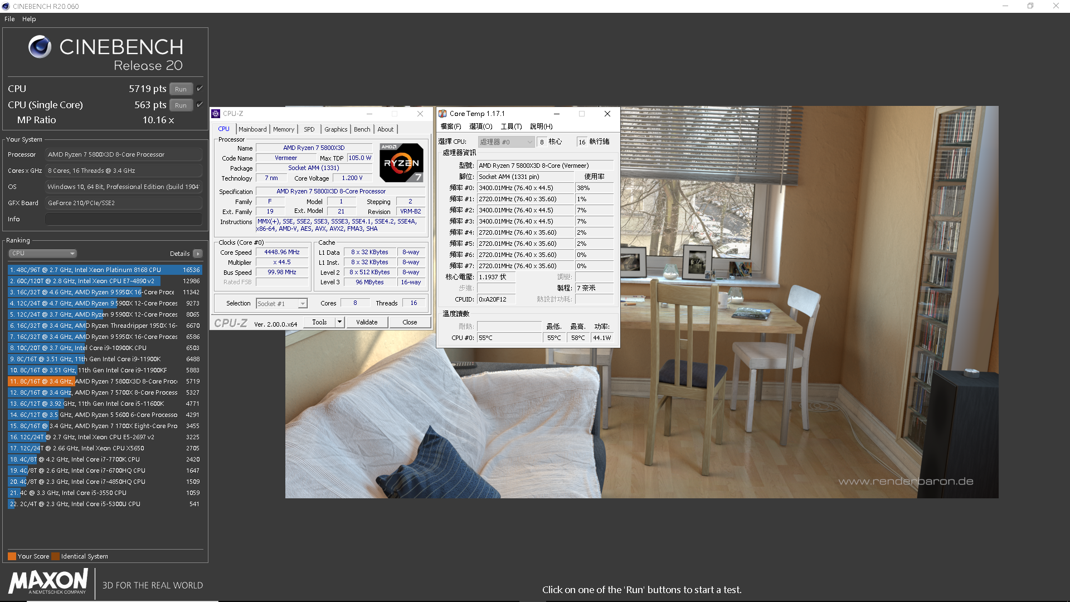Open the 工具(T) menu in Core Temp
The image size is (1070, 602).
click(x=511, y=127)
